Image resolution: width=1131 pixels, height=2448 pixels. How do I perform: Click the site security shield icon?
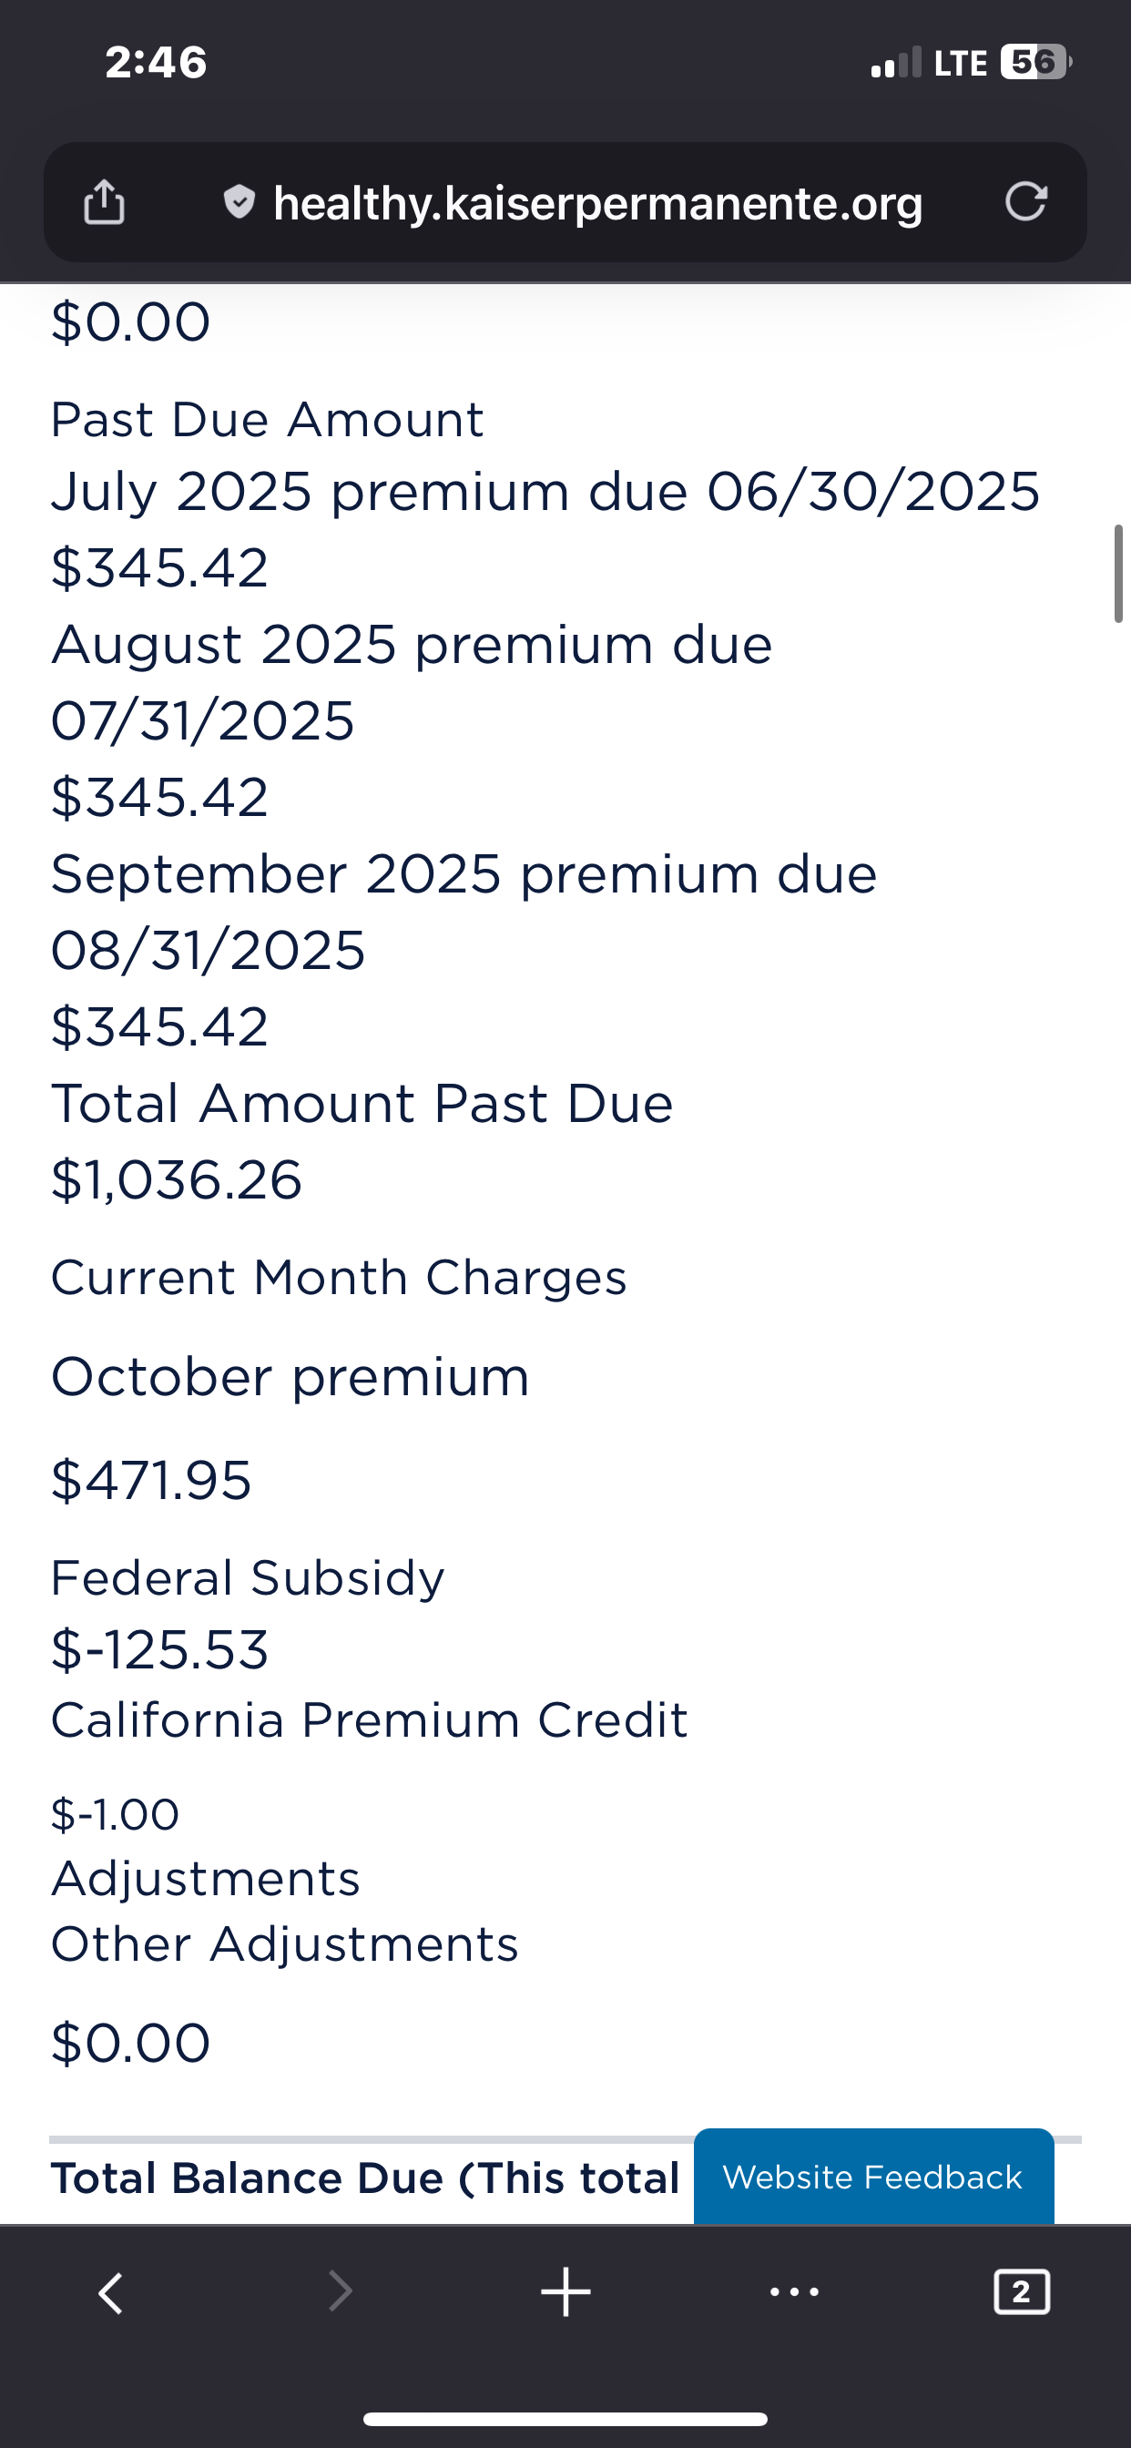[239, 201]
